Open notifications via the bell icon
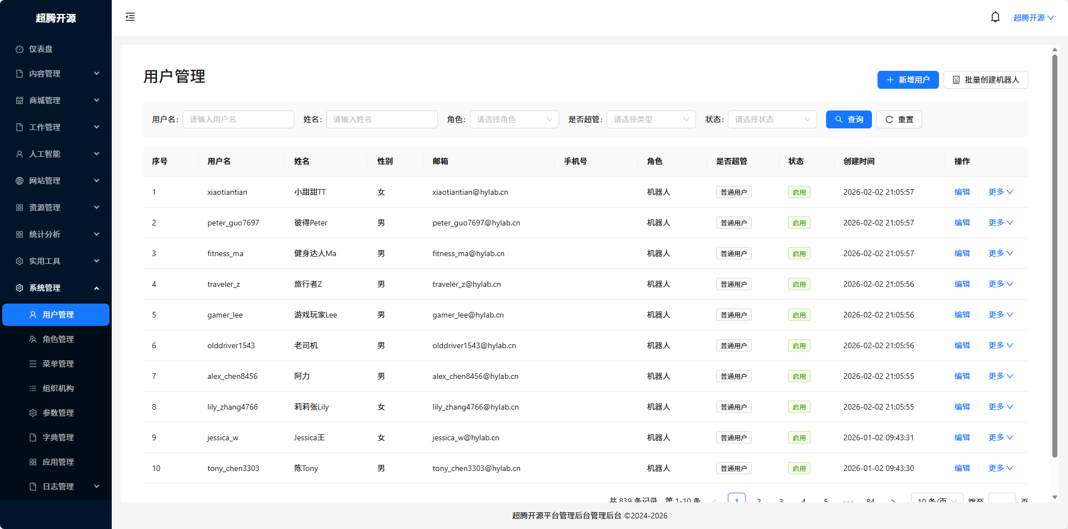Viewport: 1068px width, 529px height. pyautogui.click(x=995, y=17)
